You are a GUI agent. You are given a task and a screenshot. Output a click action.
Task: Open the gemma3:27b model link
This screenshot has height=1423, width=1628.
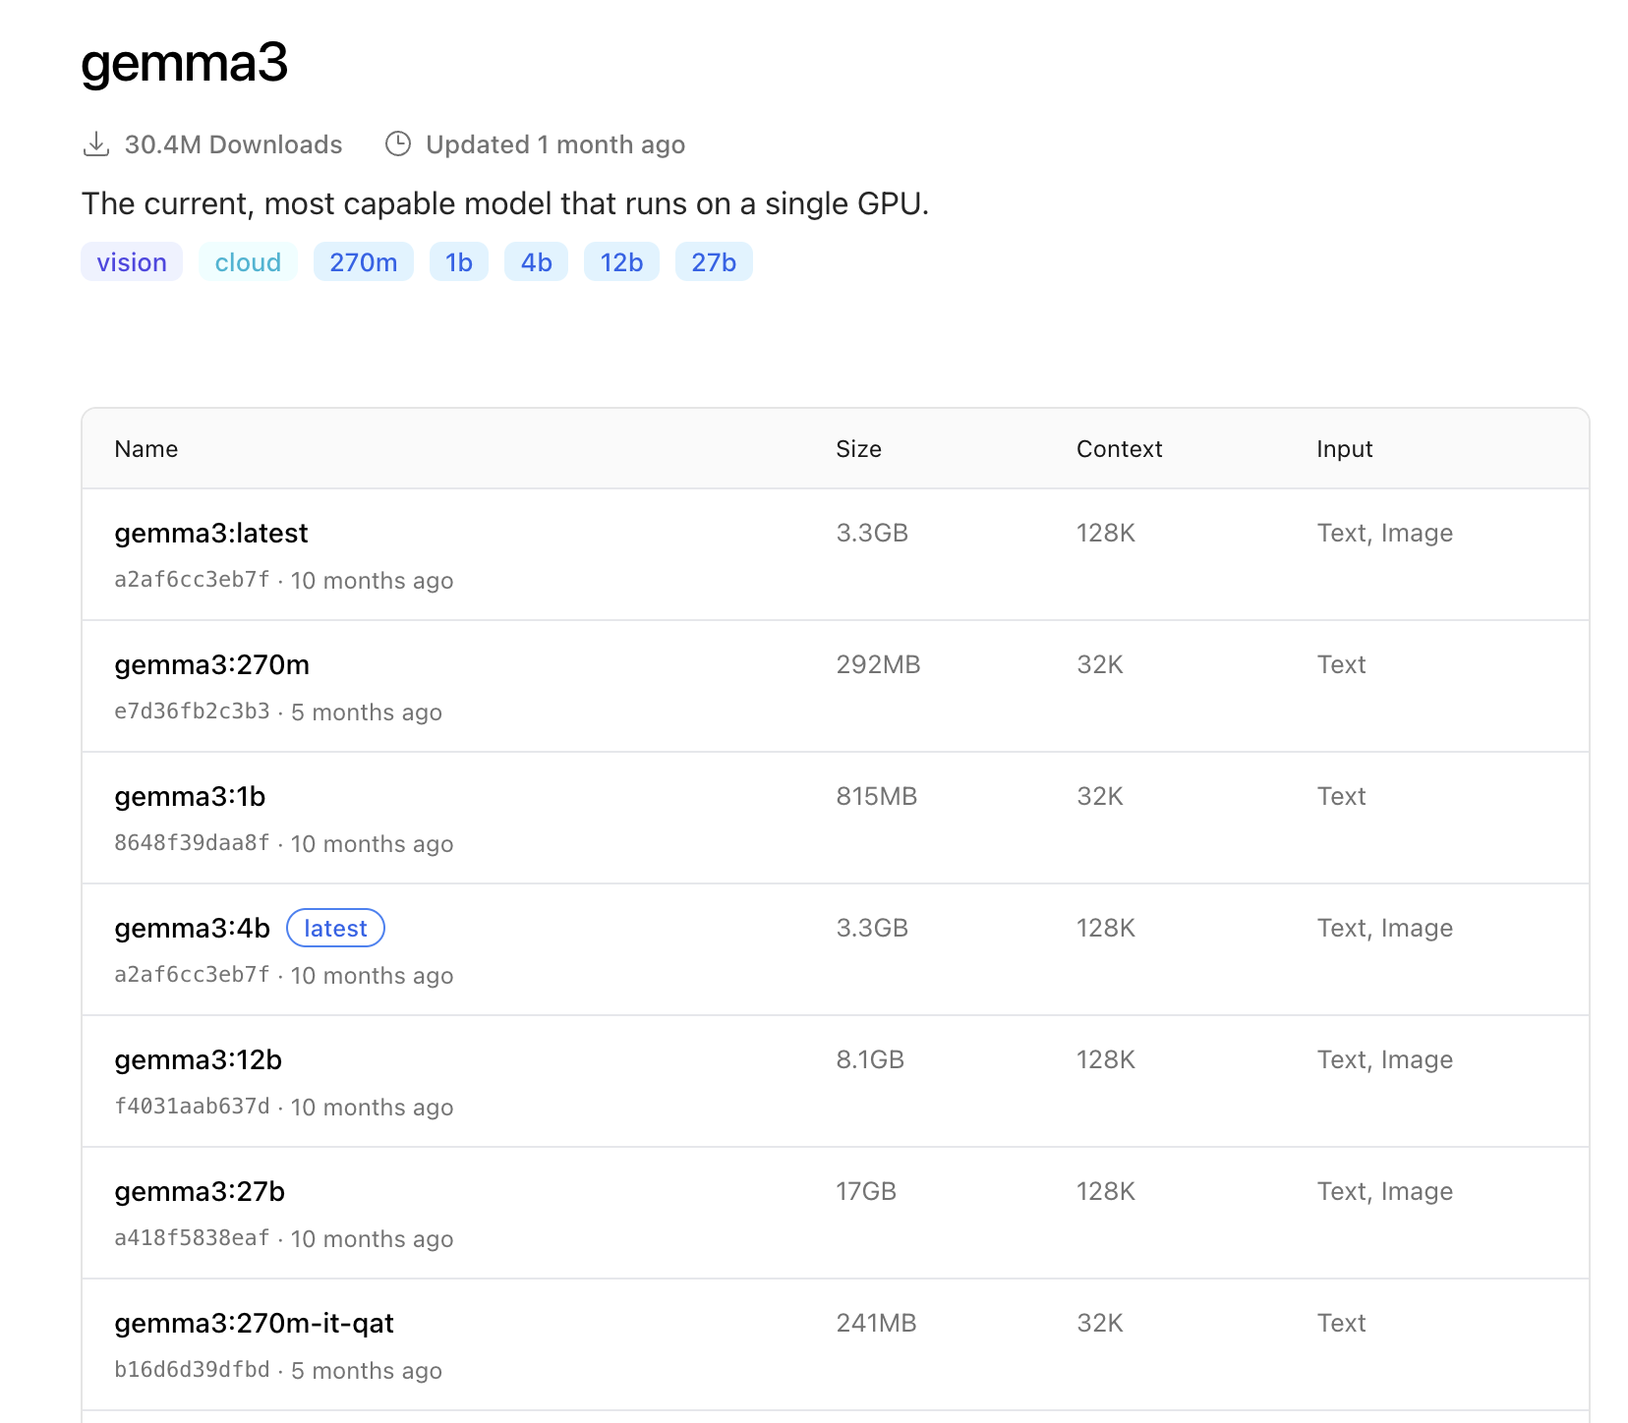pyautogui.click(x=200, y=1191)
